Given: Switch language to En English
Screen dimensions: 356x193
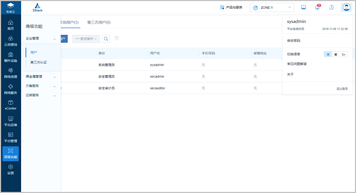Looking at the screenshot, I should tap(344, 54).
